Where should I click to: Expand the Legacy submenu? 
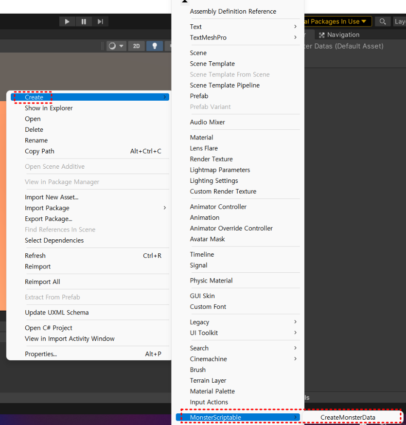pyautogui.click(x=238, y=322)
